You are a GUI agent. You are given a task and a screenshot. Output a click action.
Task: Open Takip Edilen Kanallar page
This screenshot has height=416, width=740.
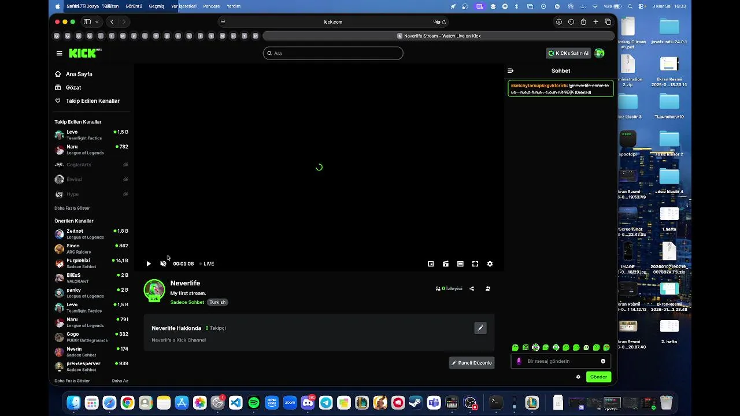pos(92,101)
